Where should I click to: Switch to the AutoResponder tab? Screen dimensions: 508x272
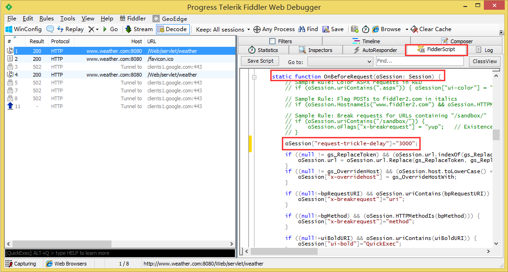click(x=375, y=50)
